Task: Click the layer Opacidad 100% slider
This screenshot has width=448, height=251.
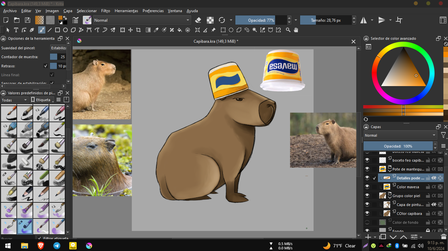Action: click(398, 146)
